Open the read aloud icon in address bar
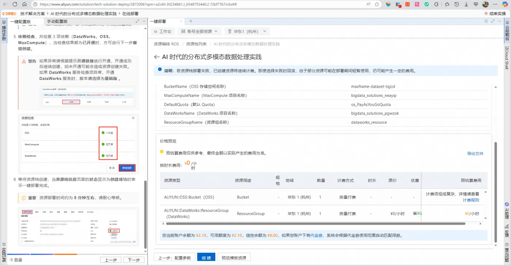This screenshot has width=511, height=266. click(x=369, y=4)
